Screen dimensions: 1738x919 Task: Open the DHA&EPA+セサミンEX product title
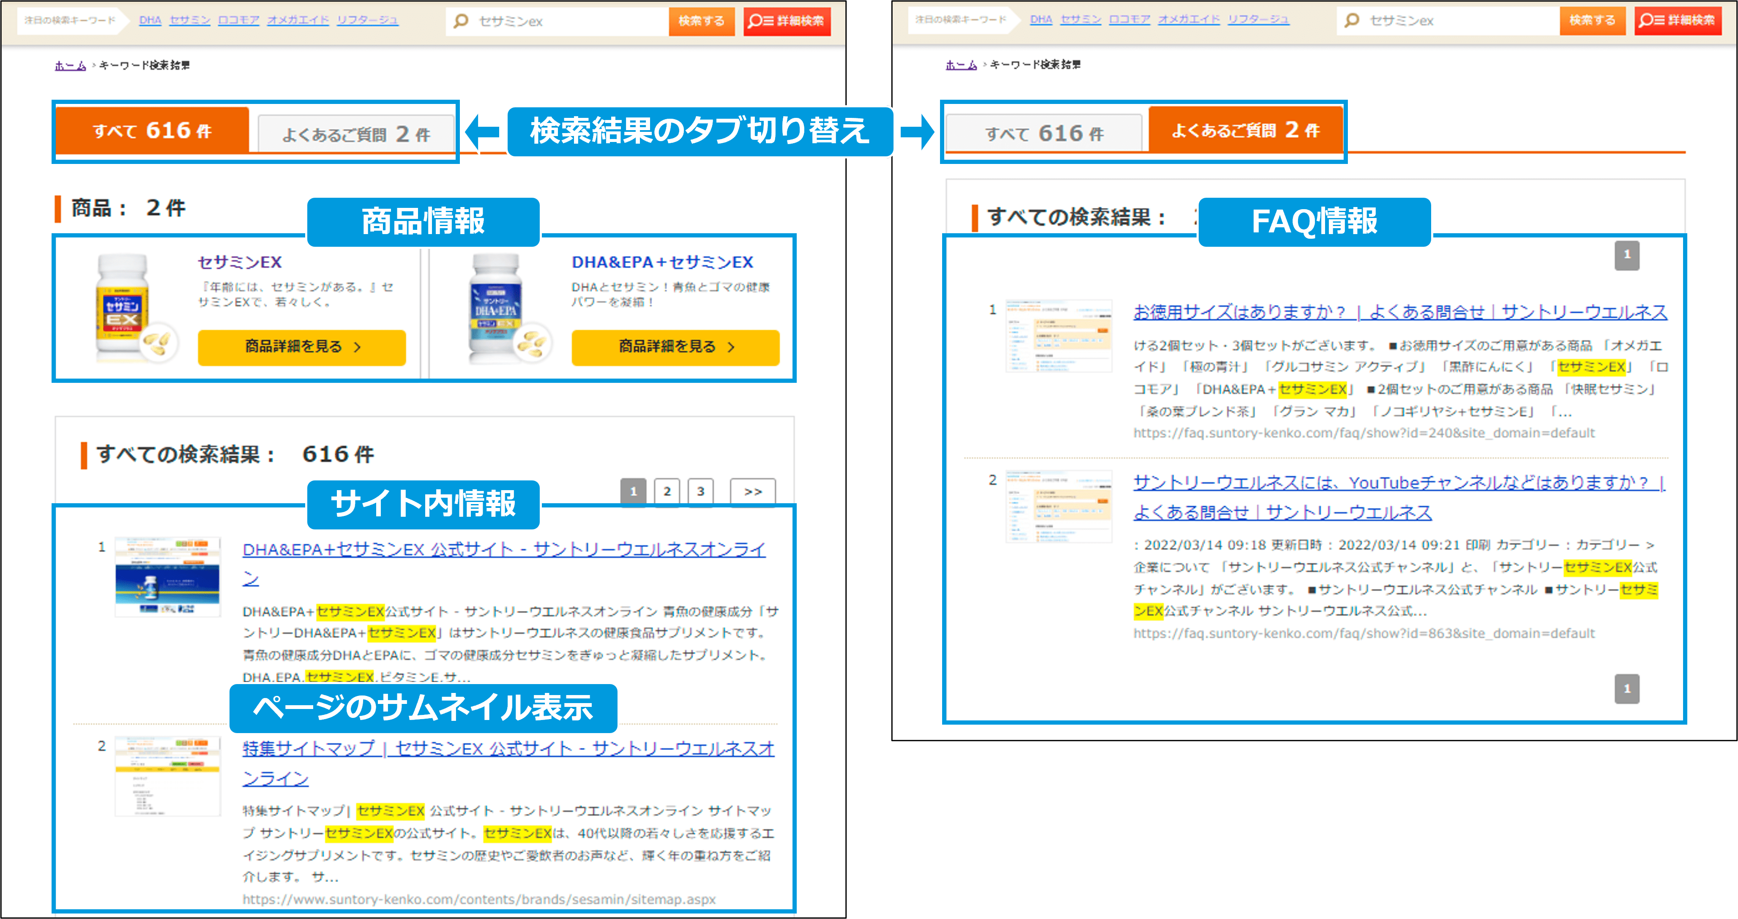pos(663,262)
